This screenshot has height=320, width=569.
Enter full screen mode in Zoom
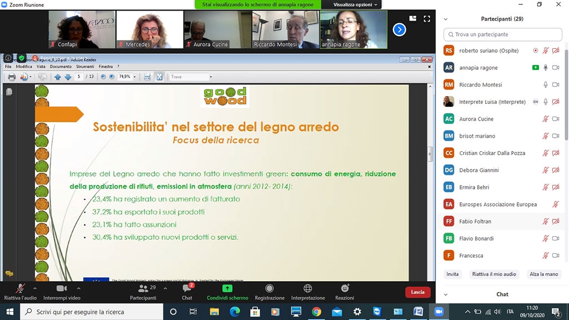point(427,18)
